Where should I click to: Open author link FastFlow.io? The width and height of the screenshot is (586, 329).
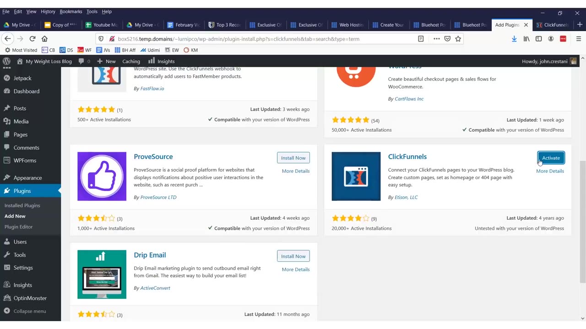click(152, 88)
